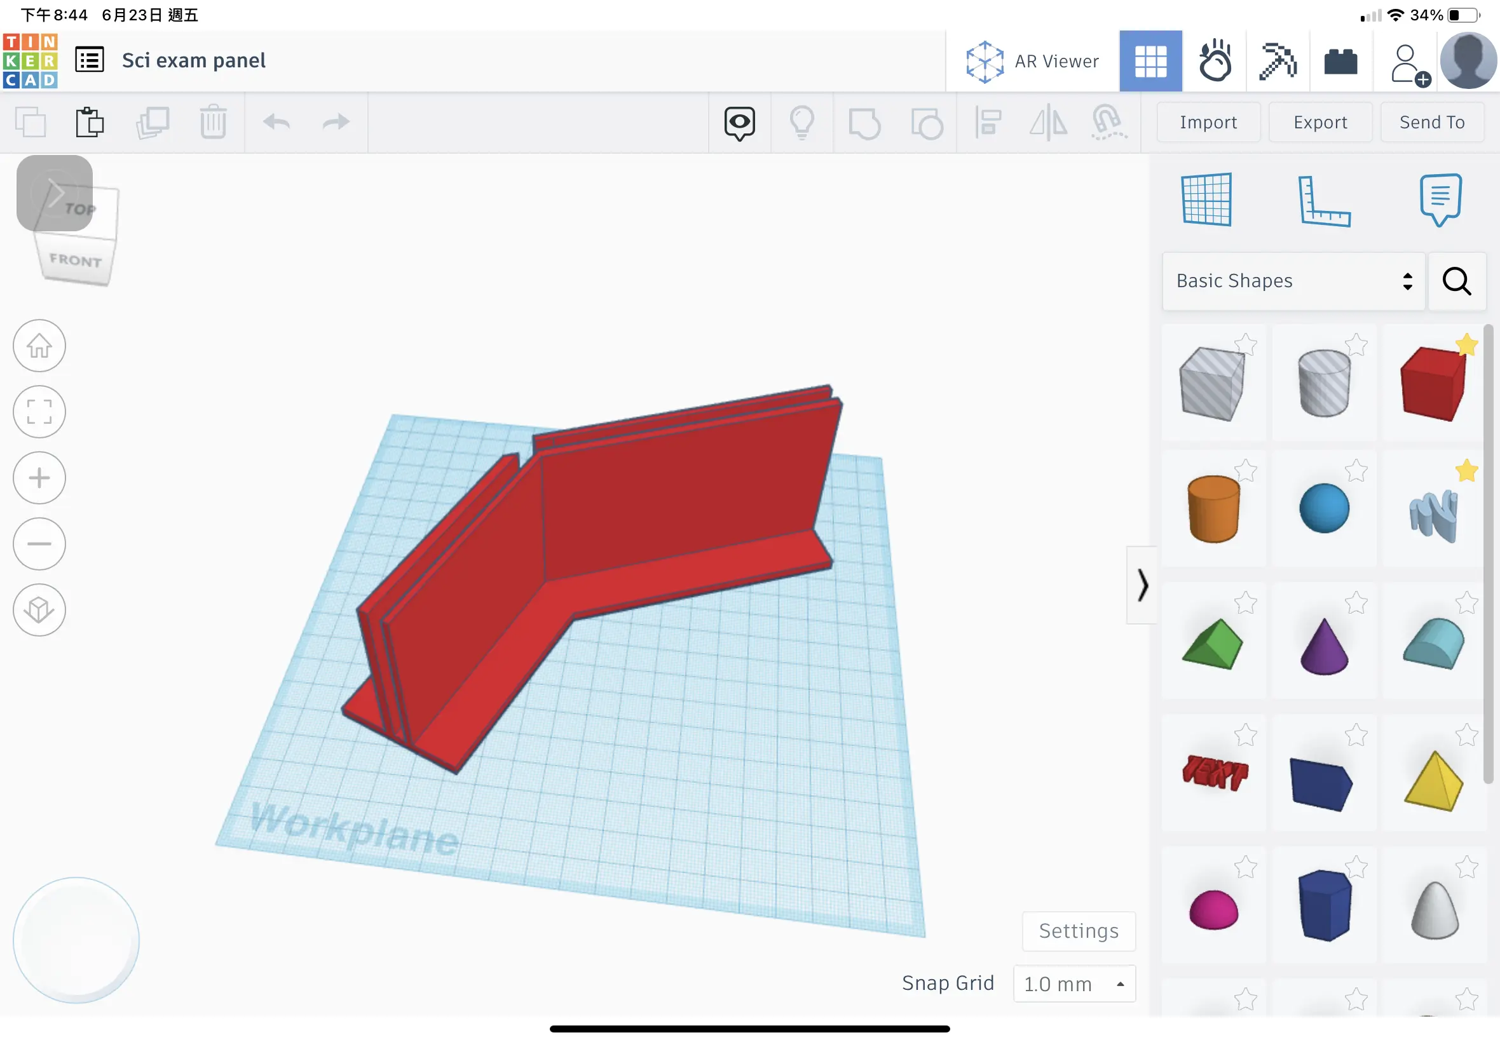Open the design list icon
This screenshot has height=1042, width=1500.
tap(90, 60)
